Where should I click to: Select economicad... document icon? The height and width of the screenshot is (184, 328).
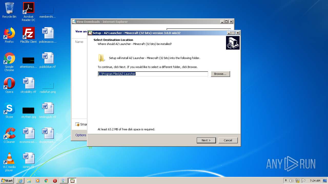[x=28, y=135]
